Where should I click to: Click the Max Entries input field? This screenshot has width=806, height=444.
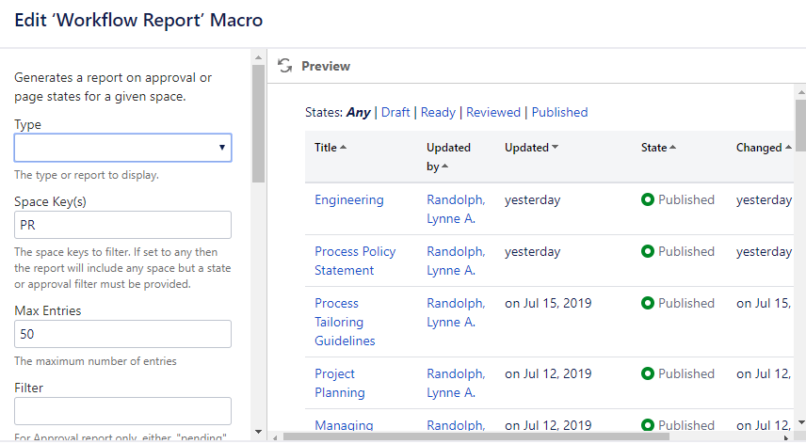122,334
